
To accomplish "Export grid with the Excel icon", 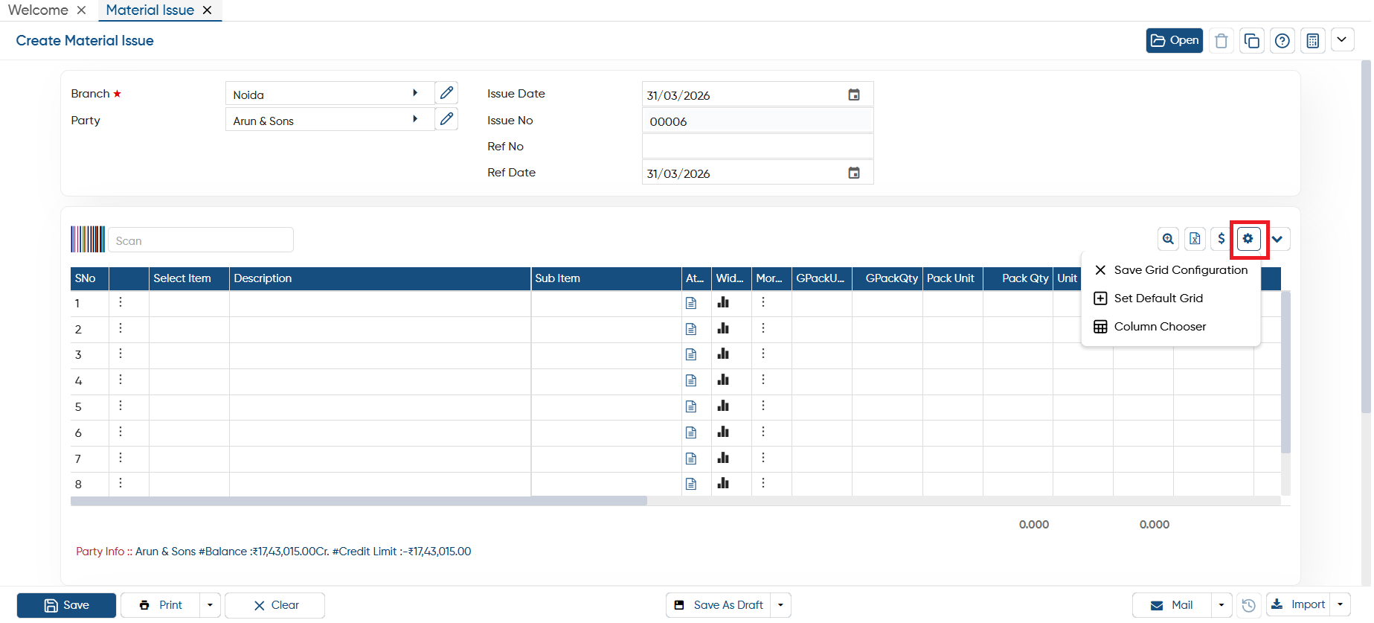I will (1195, 239).
